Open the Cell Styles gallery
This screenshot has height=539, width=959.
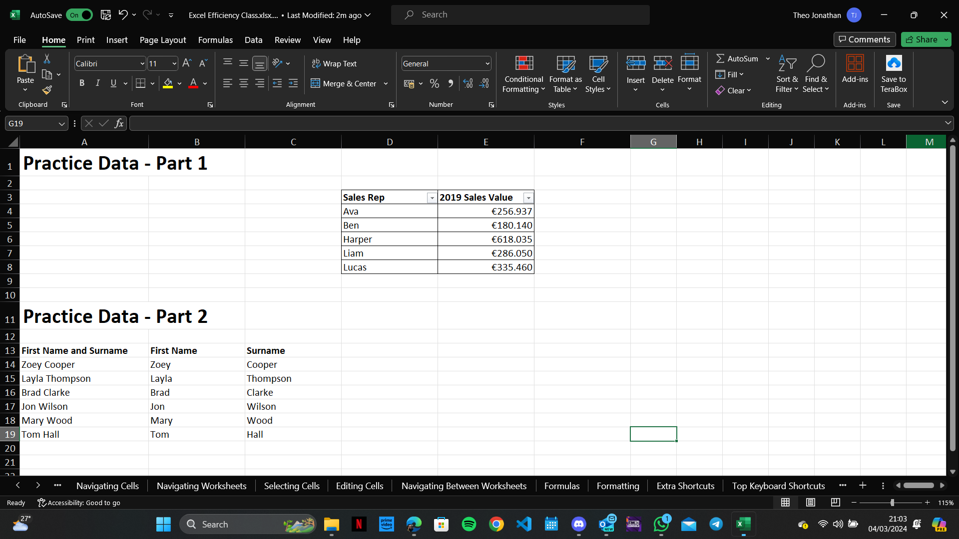point(598,74)
